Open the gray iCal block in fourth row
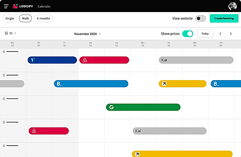This screenshot has height=157, width=241. click(x=170, y=131)
